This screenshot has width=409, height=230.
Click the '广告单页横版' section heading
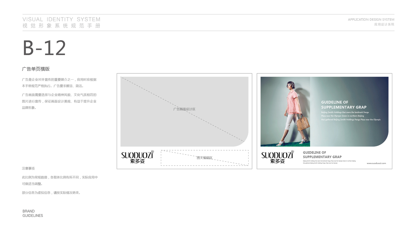36,69
